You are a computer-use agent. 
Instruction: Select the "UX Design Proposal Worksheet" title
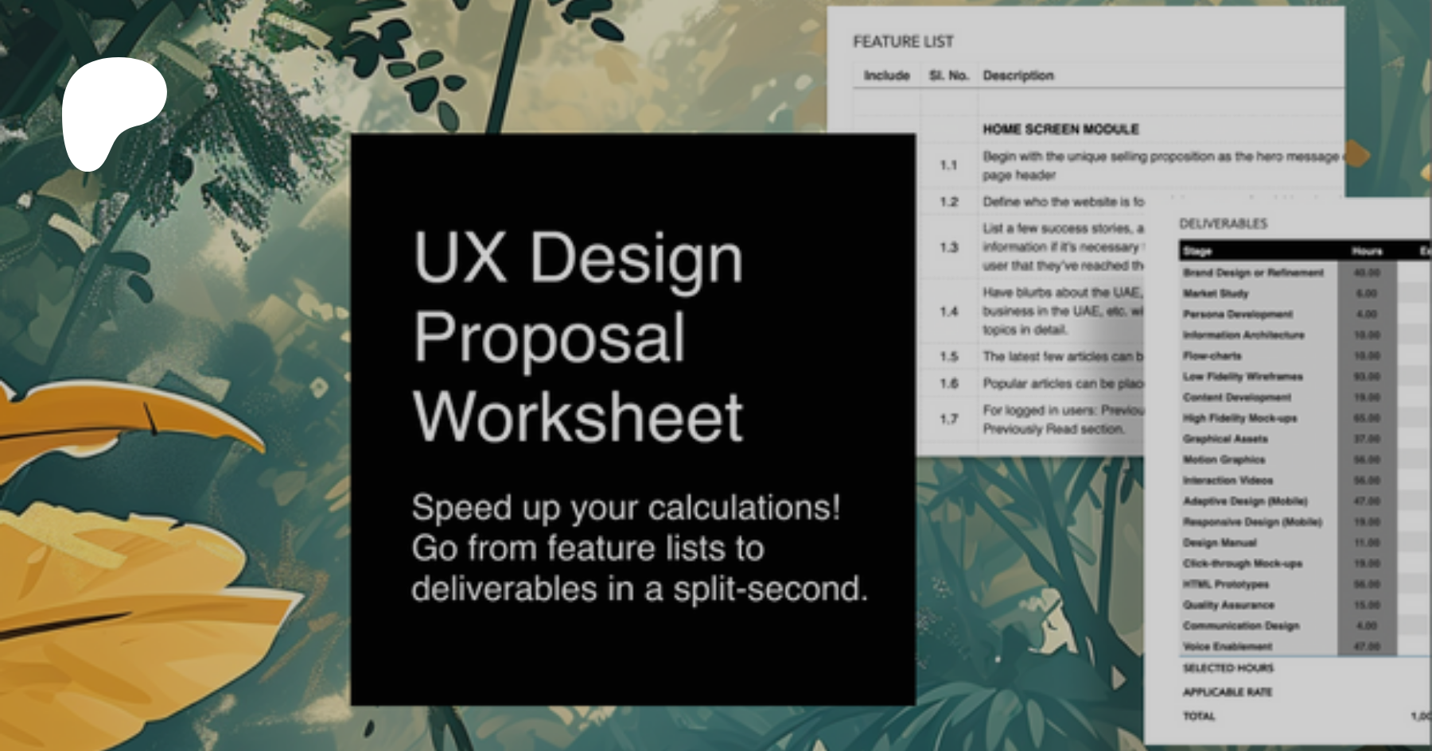point(578,337)
